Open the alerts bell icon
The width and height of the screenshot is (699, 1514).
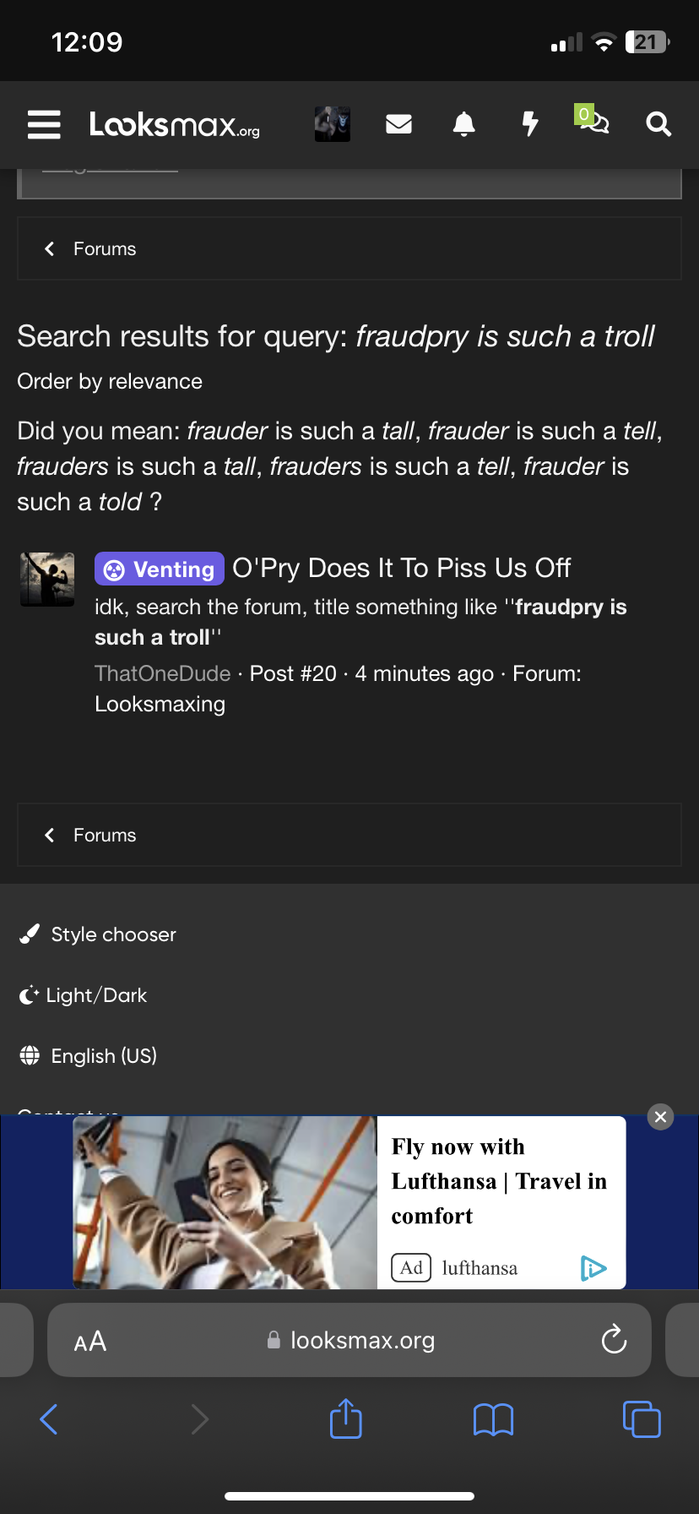point(463,124)
